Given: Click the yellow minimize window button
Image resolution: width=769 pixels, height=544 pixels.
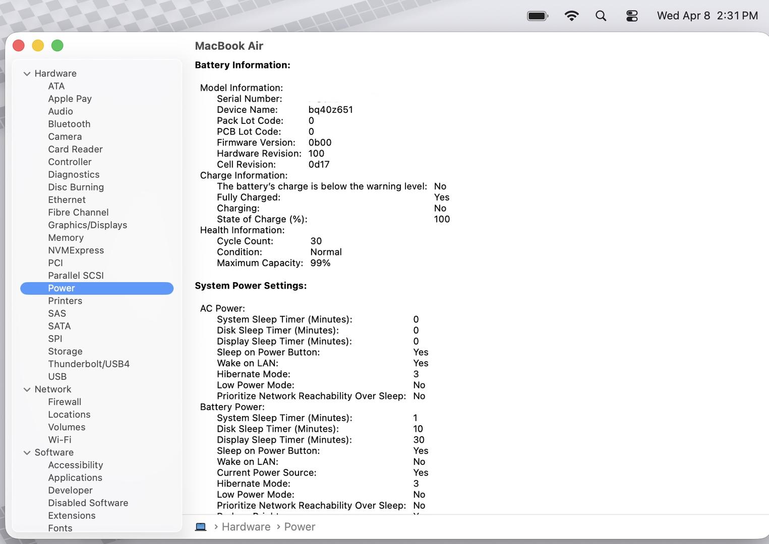Looking at the screenshot, I should [38, 46].
